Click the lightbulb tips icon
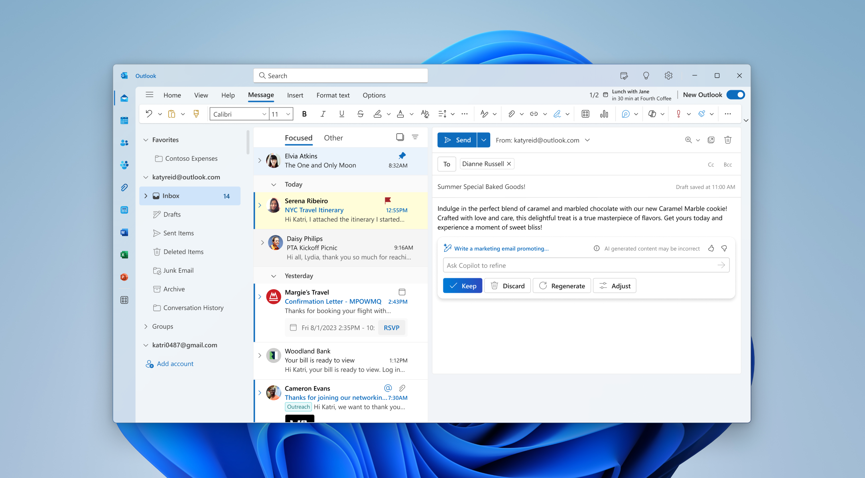The image size is (865, 478). (x=646, y=75)
